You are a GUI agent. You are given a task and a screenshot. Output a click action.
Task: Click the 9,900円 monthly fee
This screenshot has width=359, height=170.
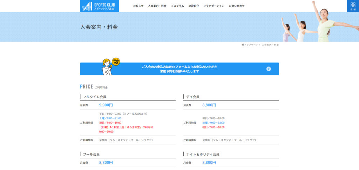(x=106, y=105)
